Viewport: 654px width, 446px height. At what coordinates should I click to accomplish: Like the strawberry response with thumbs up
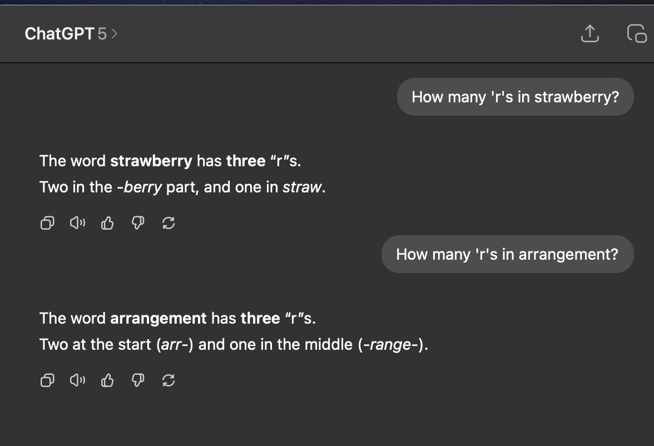pos(107,224)
